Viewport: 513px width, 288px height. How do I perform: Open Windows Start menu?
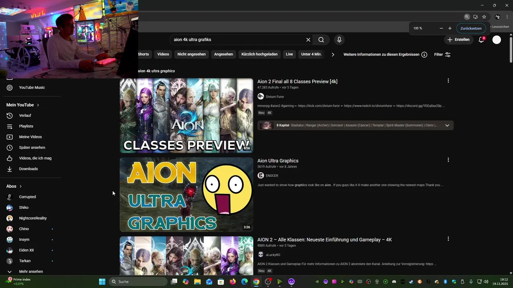tap(102, 282)
